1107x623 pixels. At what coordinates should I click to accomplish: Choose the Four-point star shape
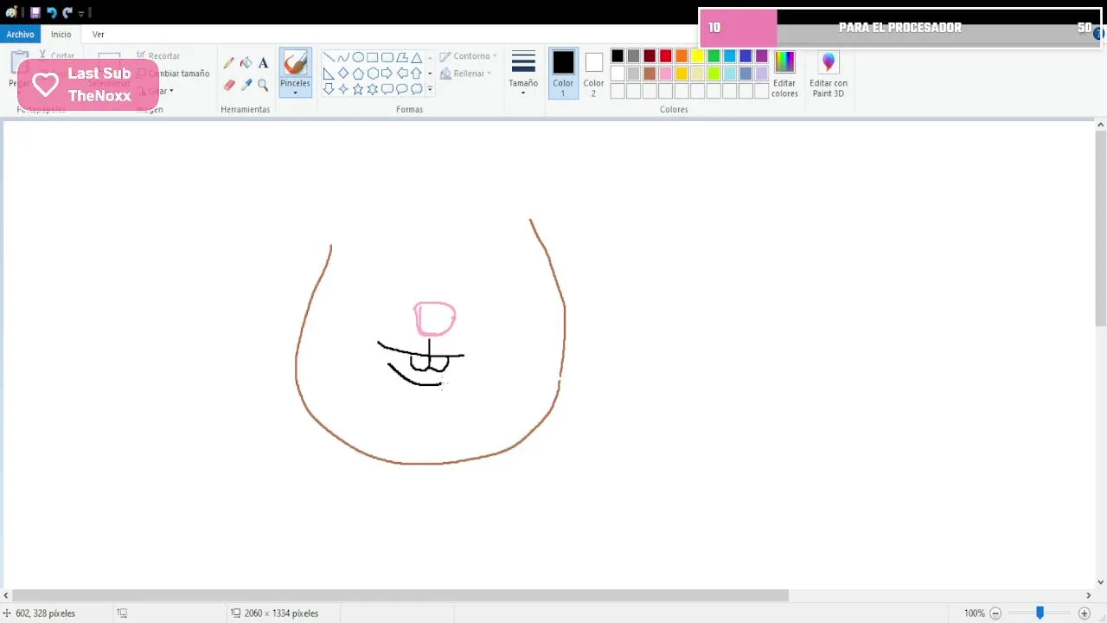(x=343, y=89)
